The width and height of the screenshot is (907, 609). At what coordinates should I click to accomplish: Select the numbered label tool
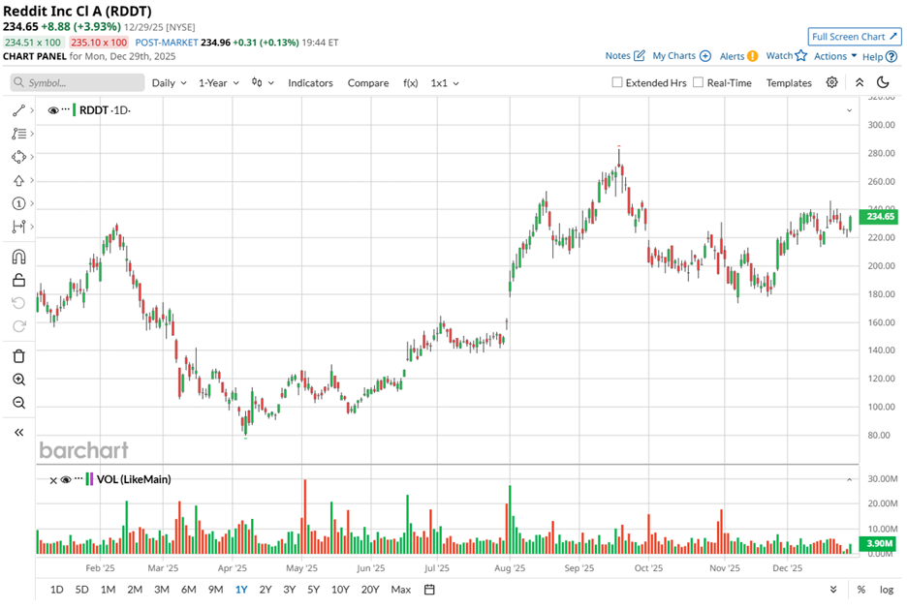(18, 203)
